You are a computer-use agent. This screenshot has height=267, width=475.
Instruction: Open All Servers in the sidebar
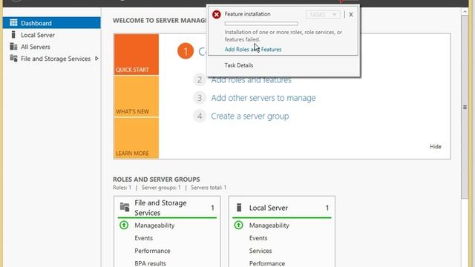pyautogui.click(x=36, y=47)
